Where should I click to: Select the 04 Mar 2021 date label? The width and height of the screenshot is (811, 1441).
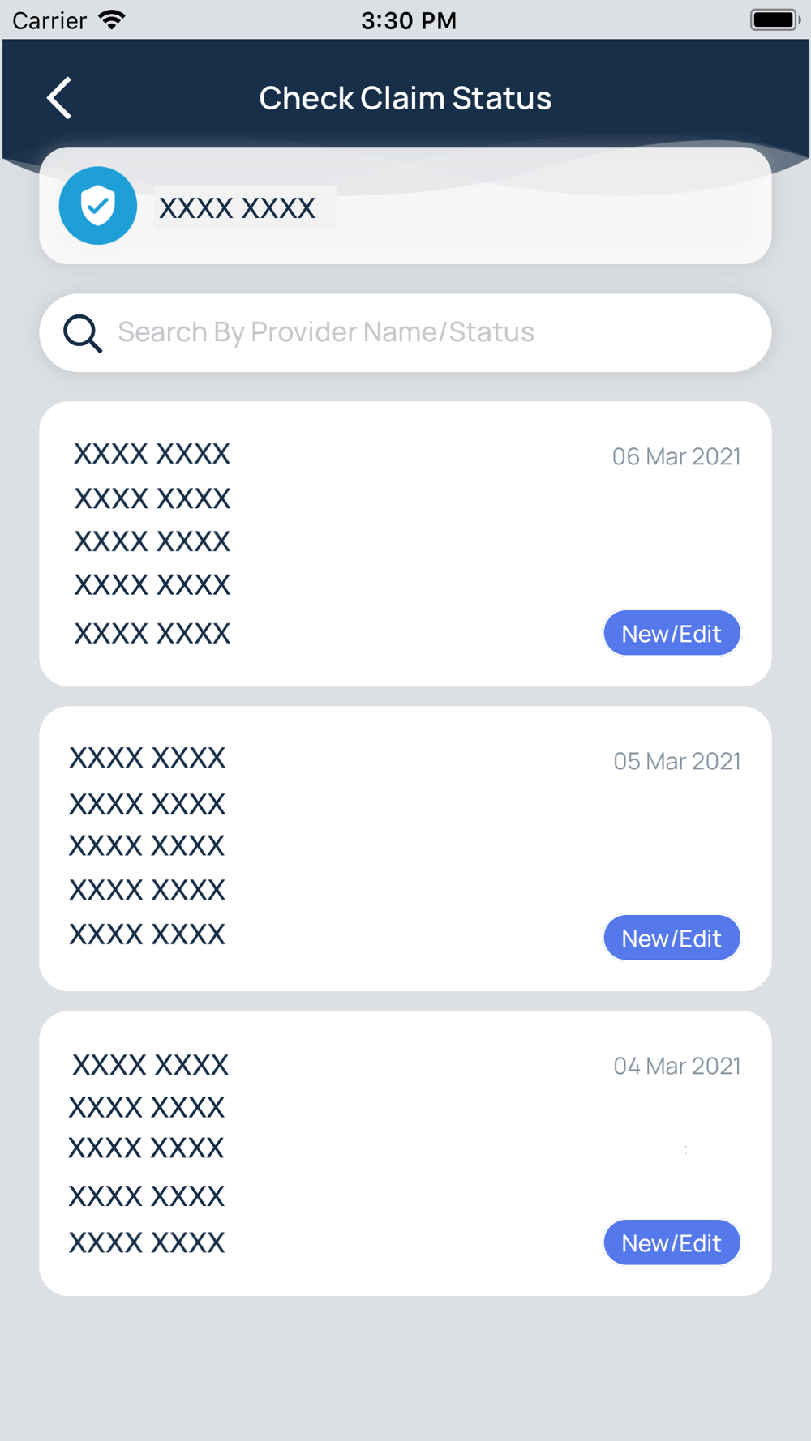676,1066
